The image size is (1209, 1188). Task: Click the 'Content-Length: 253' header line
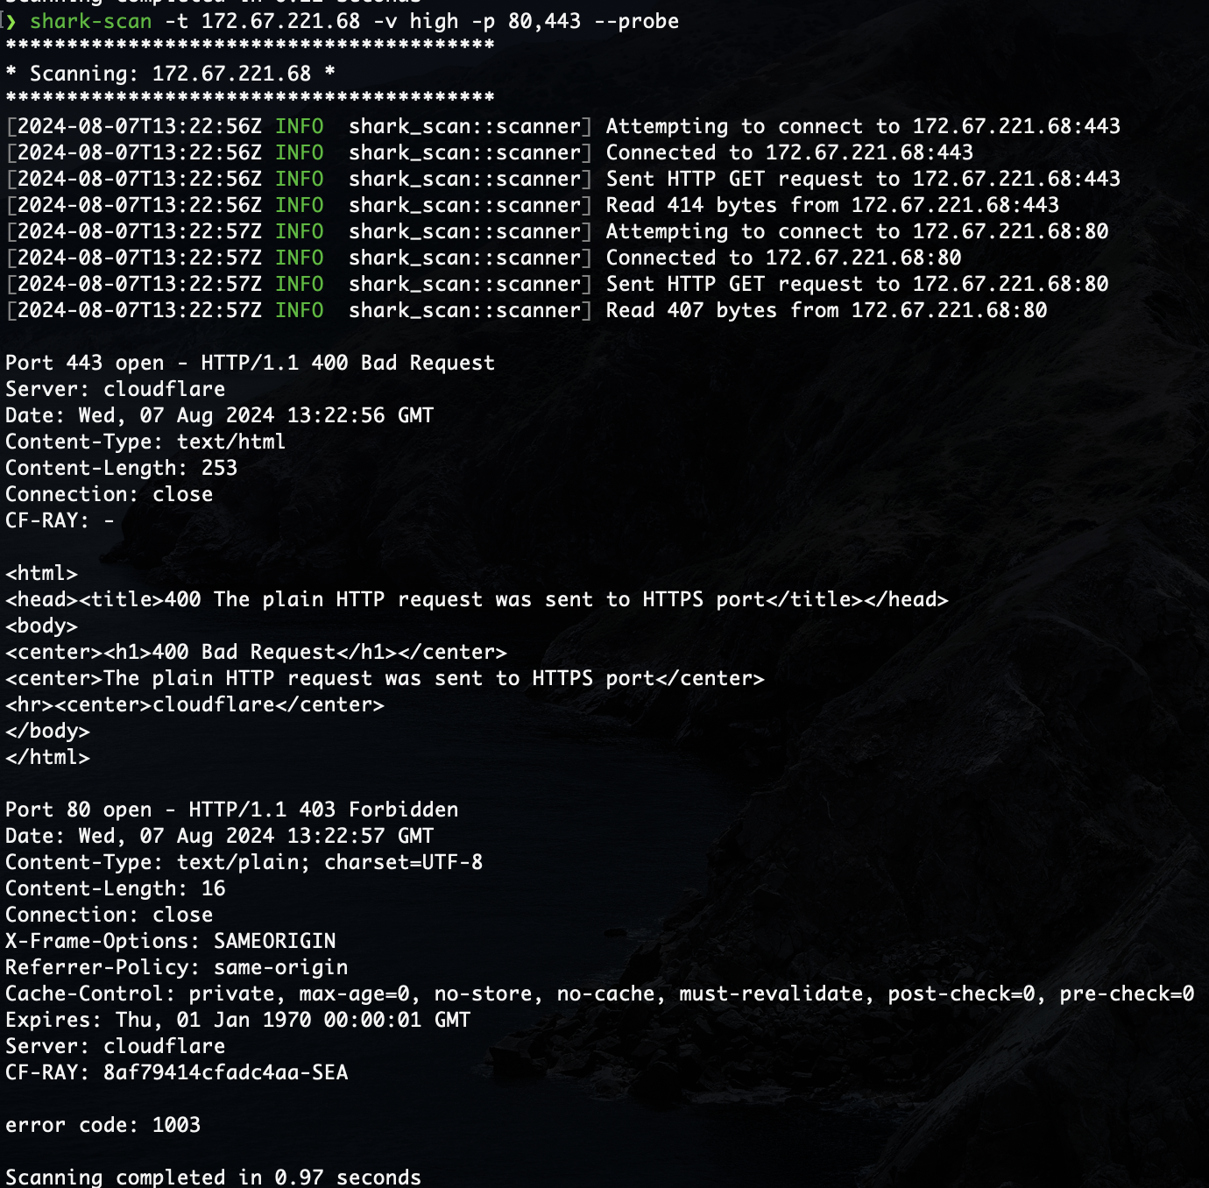tap(121, 468)
